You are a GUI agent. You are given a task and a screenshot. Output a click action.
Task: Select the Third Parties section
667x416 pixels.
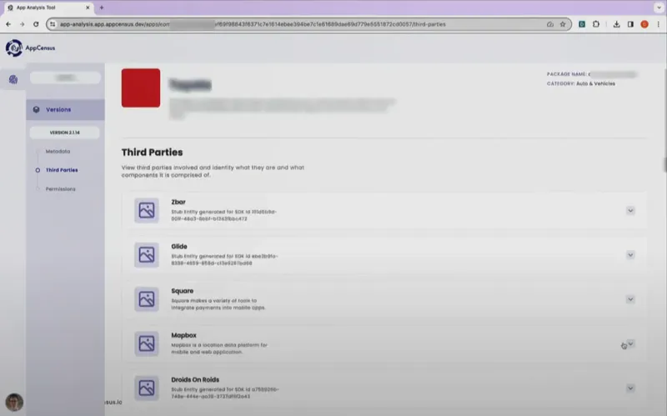62,170
